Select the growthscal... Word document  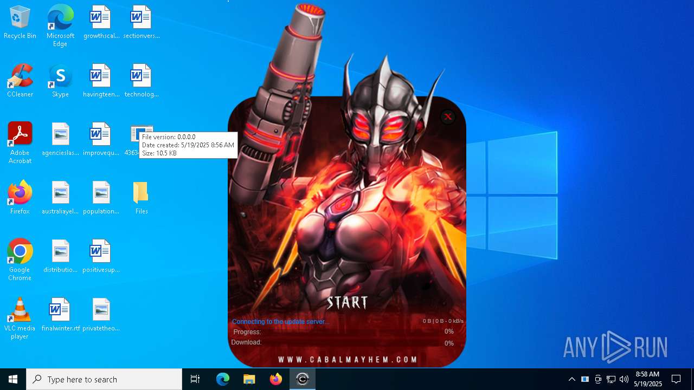101,22
